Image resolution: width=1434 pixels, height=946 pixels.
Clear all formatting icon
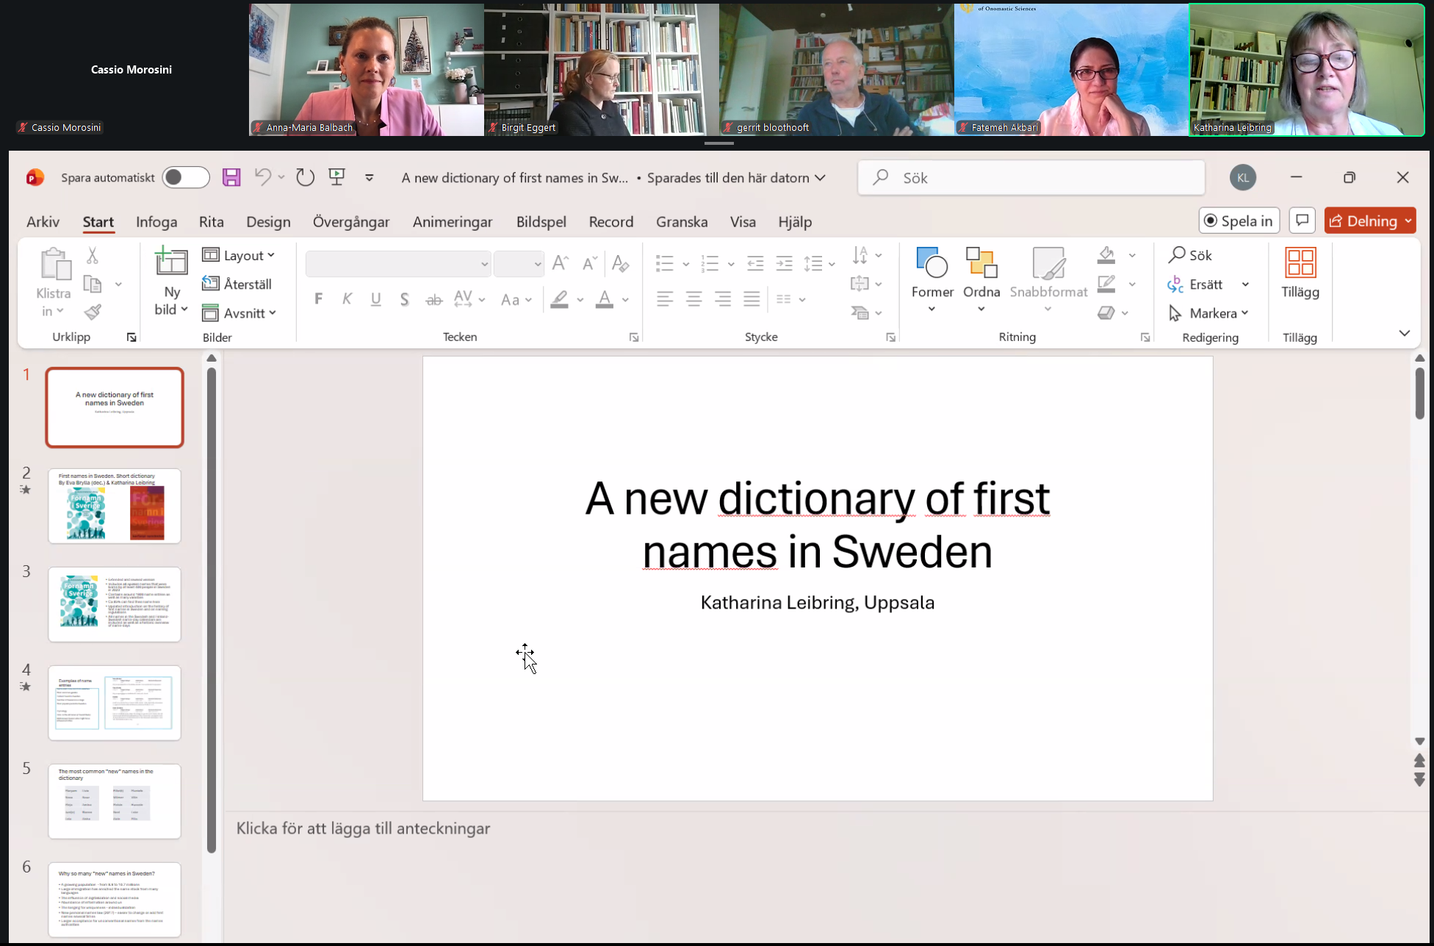[x=620, y=263]
